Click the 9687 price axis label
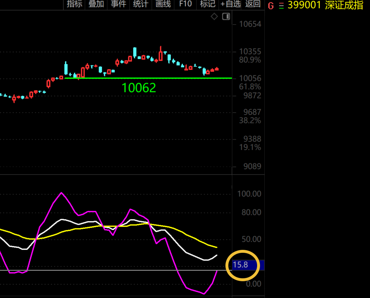370x298 pixels. [x=252, y=112]
